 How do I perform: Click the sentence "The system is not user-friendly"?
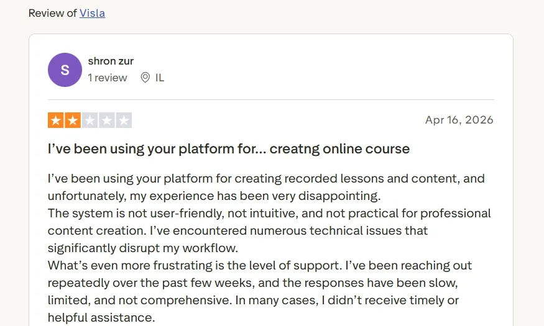pyautogui.click(x=136, y=214)
